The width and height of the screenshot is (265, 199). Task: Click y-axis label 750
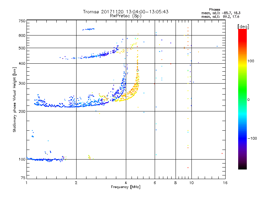22,21
